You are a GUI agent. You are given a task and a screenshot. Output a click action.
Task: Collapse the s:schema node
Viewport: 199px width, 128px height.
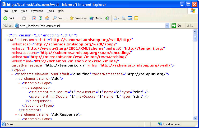pos(12,74)
